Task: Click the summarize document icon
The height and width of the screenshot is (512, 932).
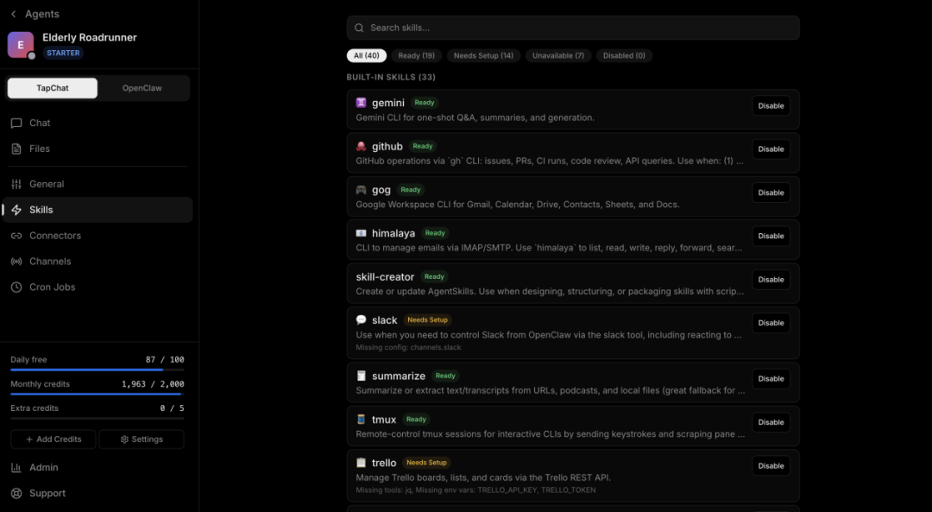Action: (361, 376)
